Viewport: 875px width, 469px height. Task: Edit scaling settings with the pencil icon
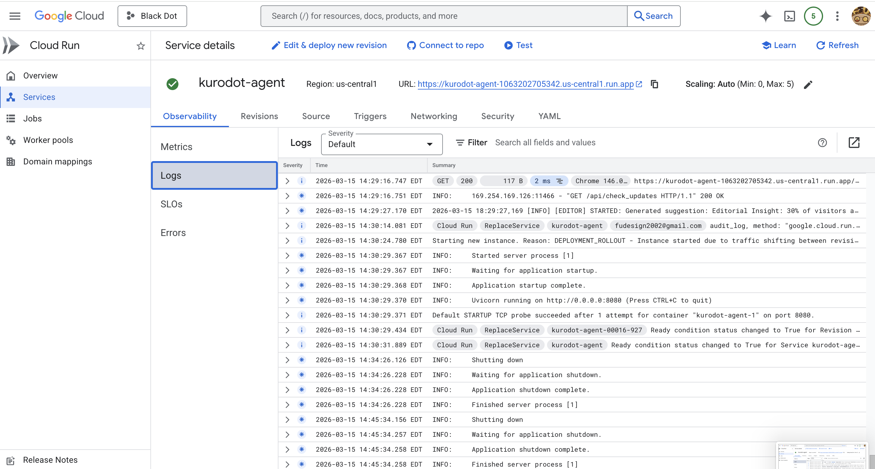click(808, 84)
